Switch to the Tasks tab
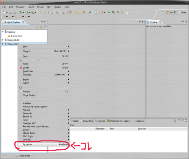Screen dimensions: 189x159 point(74,121)
